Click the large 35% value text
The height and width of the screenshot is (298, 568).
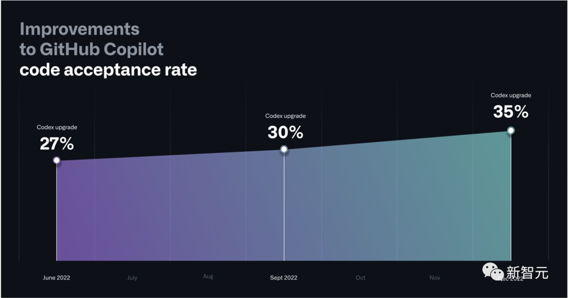coord(511,111)
